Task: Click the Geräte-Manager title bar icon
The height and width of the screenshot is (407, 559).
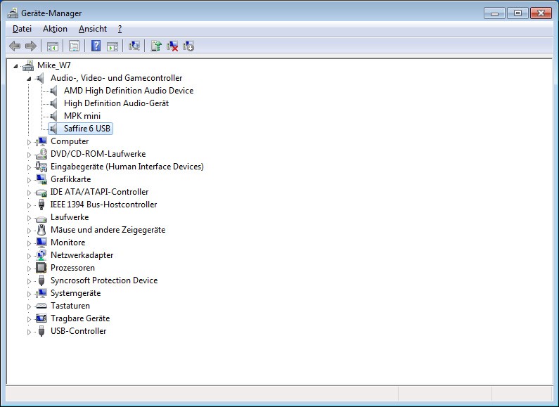Action: [13, 13]
